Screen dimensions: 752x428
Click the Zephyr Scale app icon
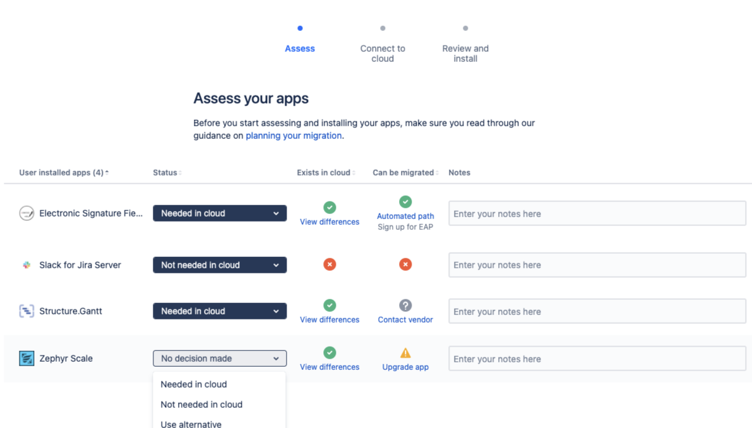[x=27, y=359]
